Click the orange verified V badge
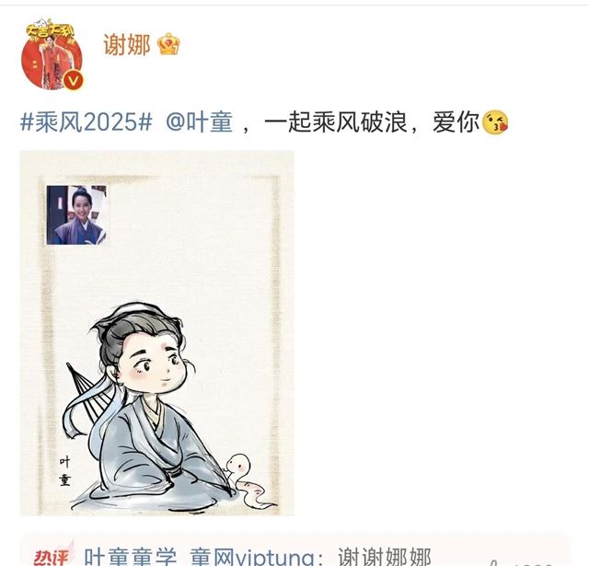Screen dimensions: 589x566 pos(74,80)
